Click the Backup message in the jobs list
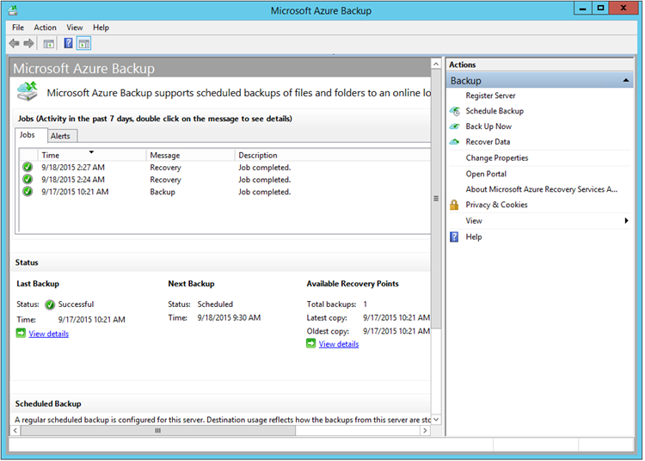 (163, 192)
